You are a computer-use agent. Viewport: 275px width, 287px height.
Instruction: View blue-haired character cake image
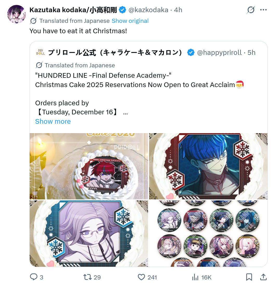pyautogui.click(x=208, y=166)
